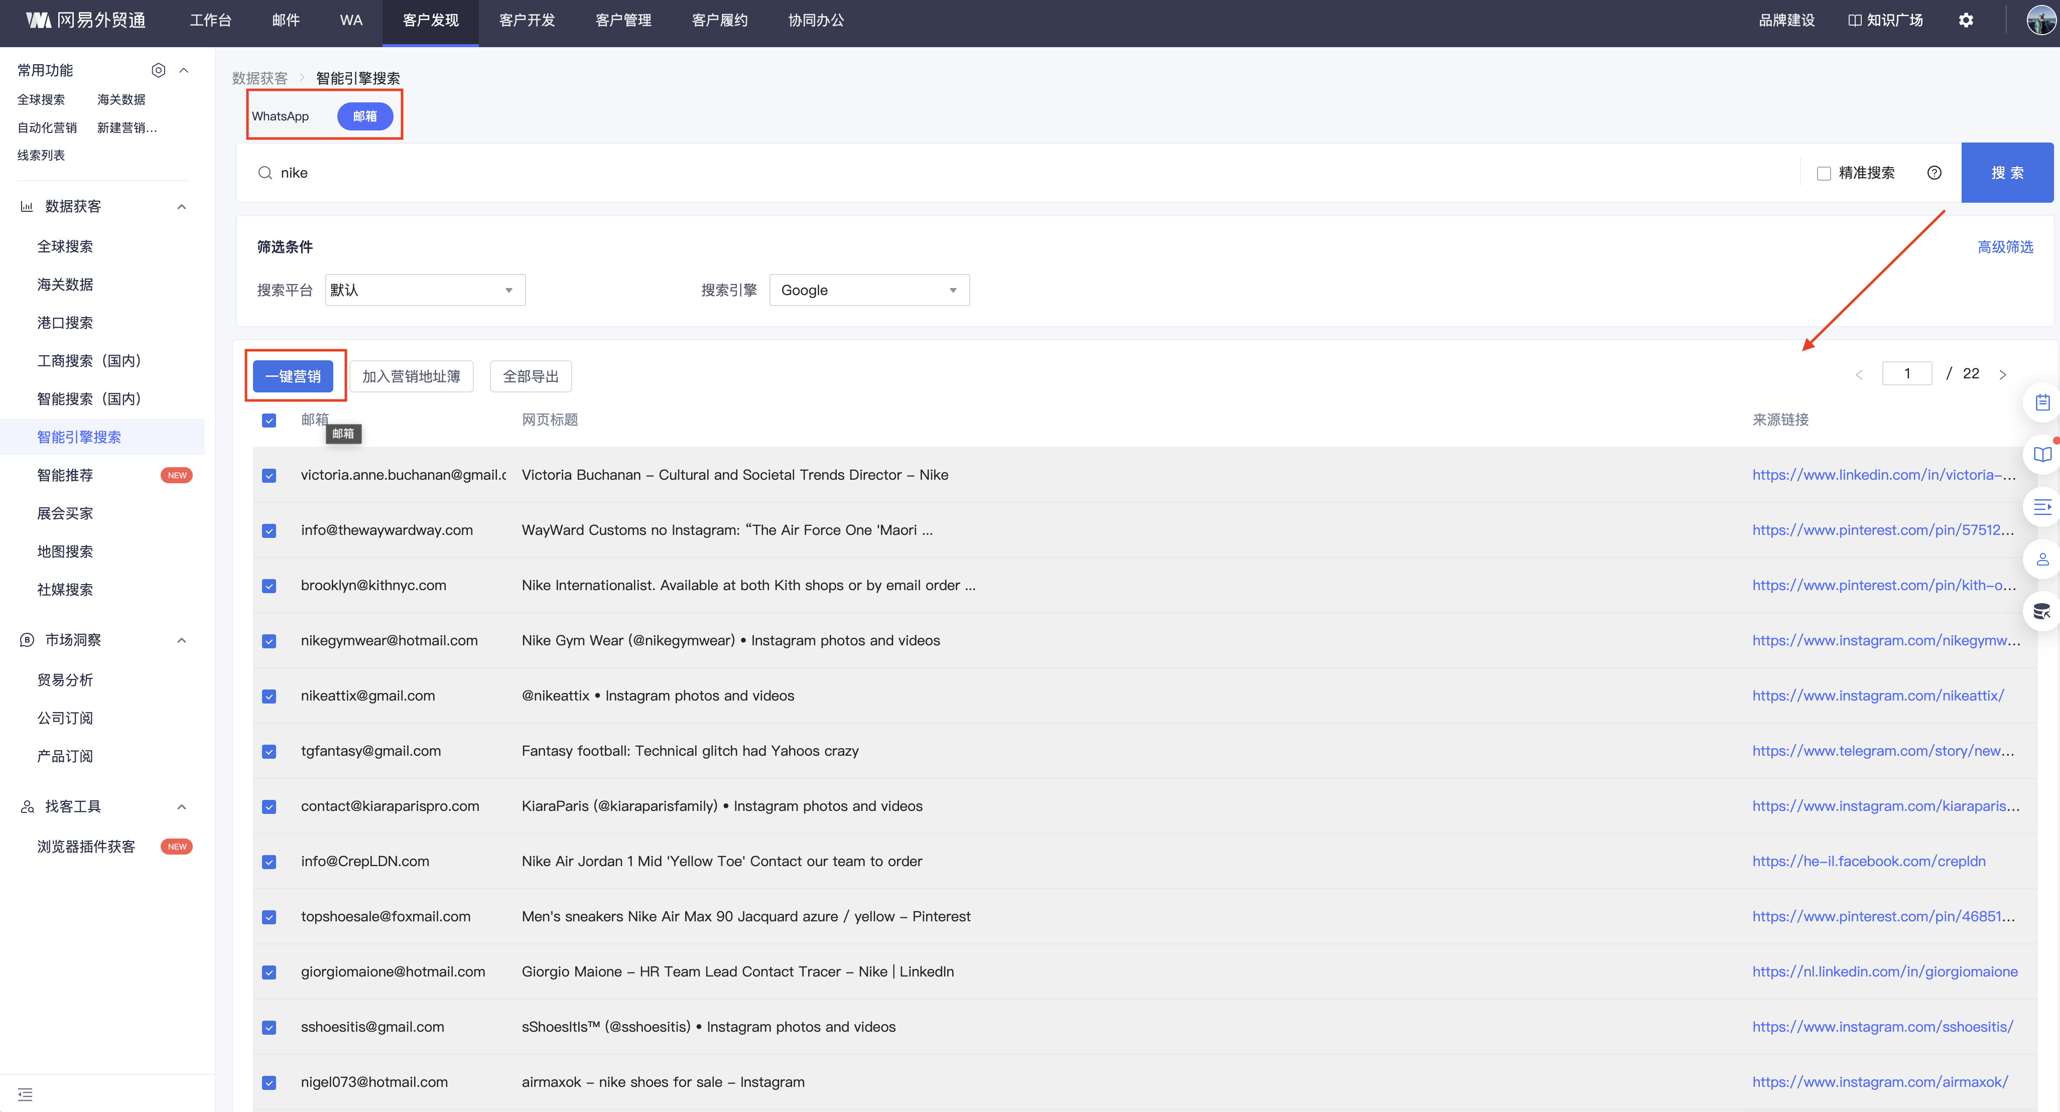Select the 邮箱 tab
Viewport: 2060px width, 1112px height.
364,116
